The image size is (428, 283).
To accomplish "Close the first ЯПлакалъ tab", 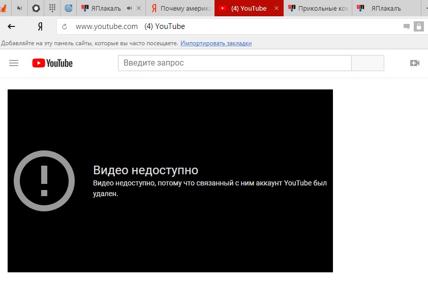I will tap(139, 8).
